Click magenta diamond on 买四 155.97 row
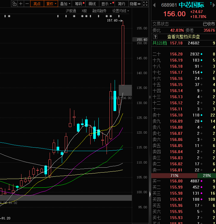The width and height of the screenshot is (216, 224). [x=201, y=199]
